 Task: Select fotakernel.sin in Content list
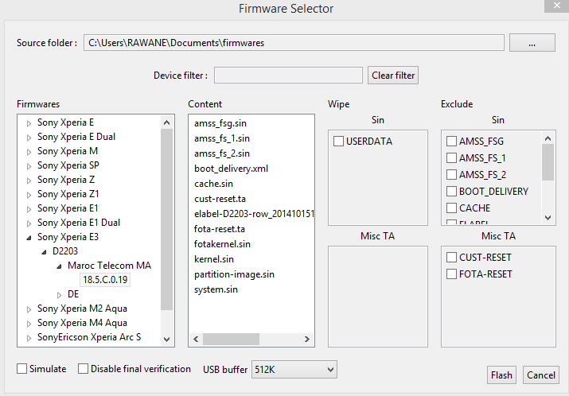point(222,244)
